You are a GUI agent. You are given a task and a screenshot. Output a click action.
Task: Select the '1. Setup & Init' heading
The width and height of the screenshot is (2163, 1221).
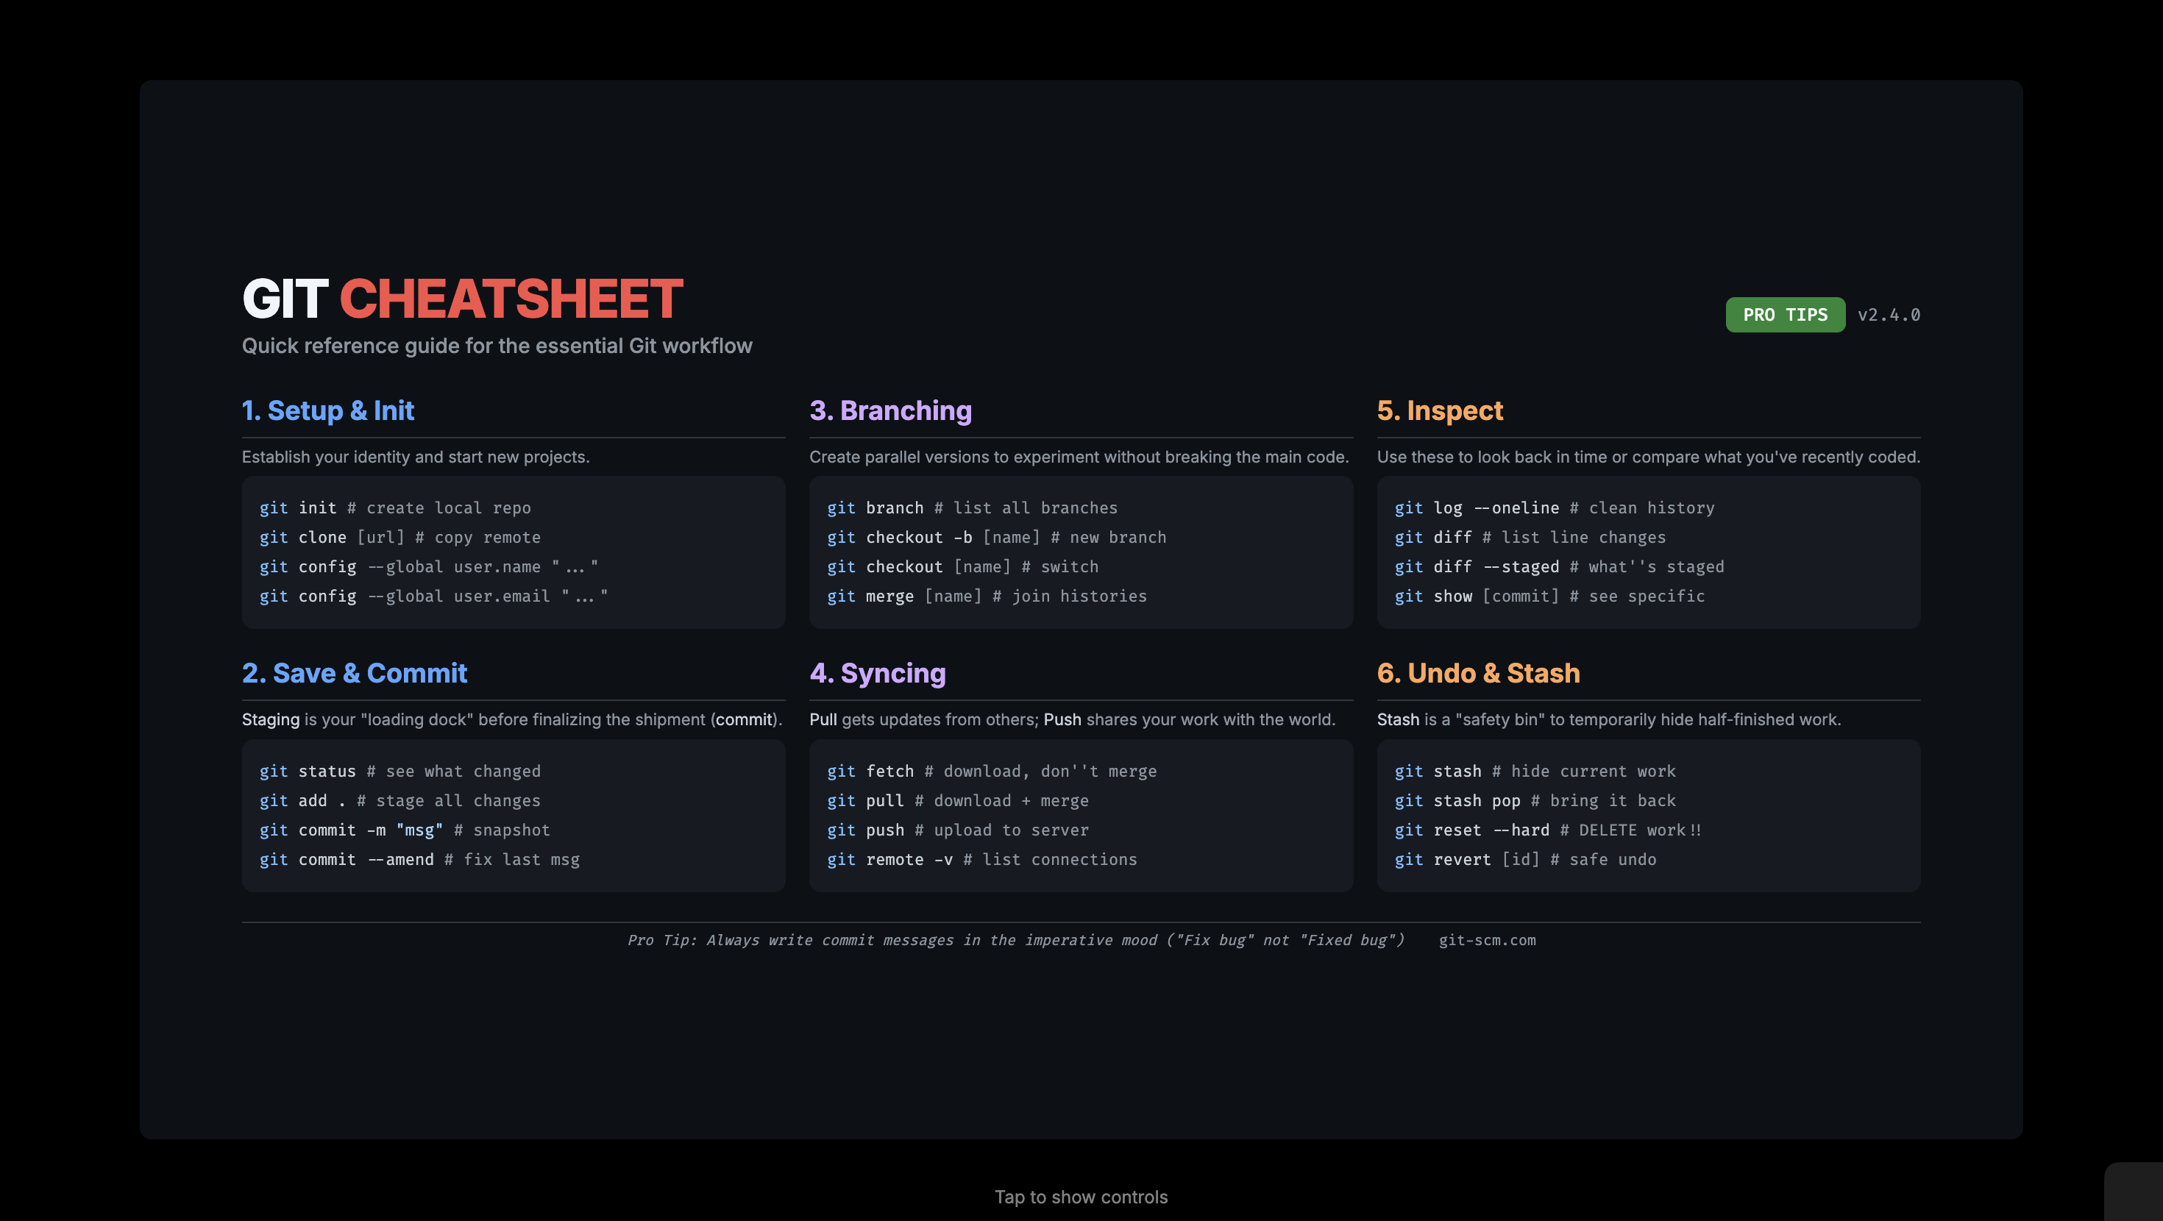pyautogui.click(x=327, y=410)
